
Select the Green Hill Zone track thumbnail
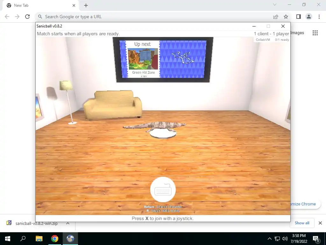pos(143,59)
